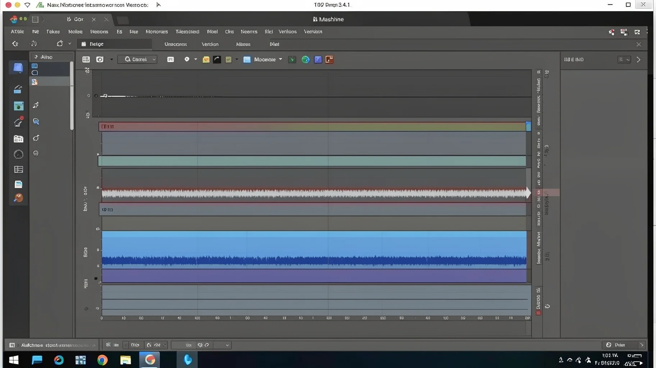This screenshot has width=656, height=368.
Task: Click the Pliet button in the bottom bar
Action: (619, 345)
